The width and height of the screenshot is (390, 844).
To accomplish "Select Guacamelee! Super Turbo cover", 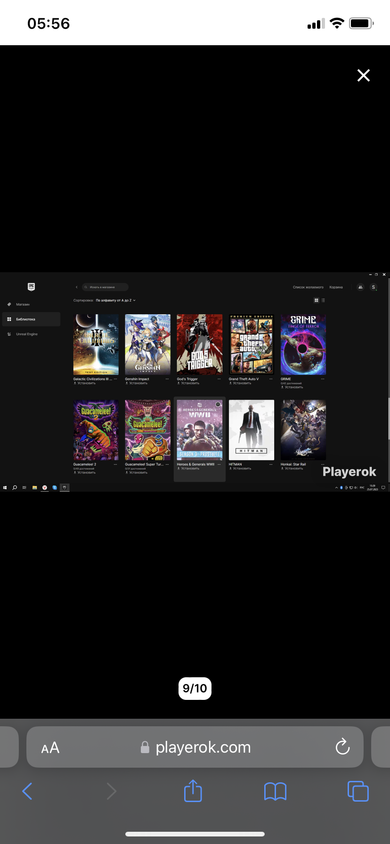I will 148,430.
